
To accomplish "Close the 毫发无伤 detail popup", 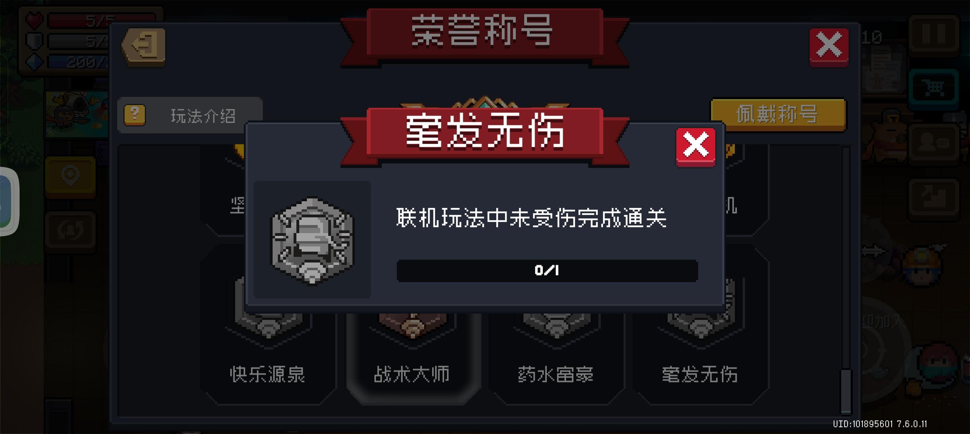I will 696,147.
